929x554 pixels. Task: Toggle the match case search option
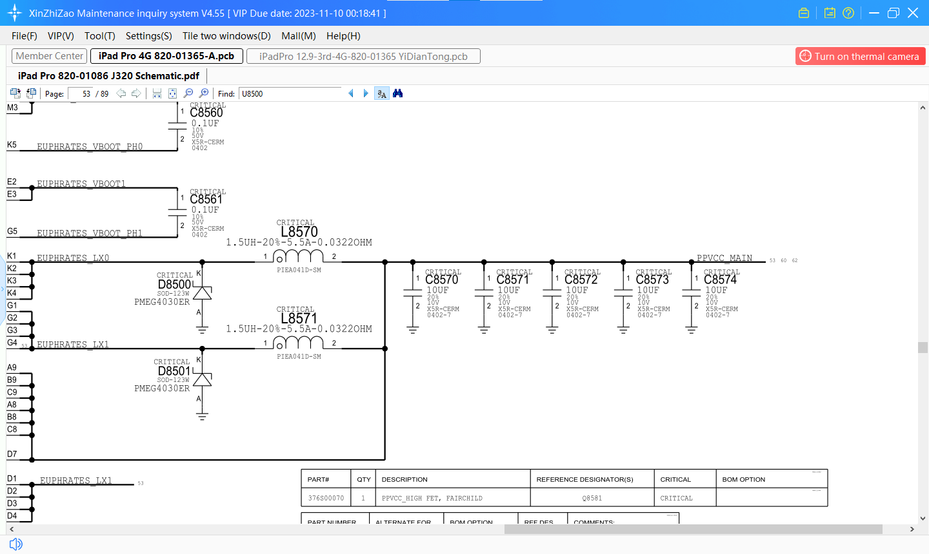(382, 93)
